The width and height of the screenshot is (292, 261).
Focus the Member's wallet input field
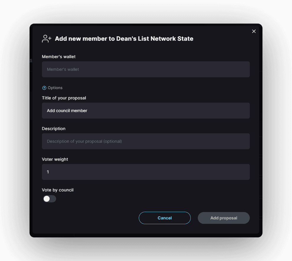(146, 69)
